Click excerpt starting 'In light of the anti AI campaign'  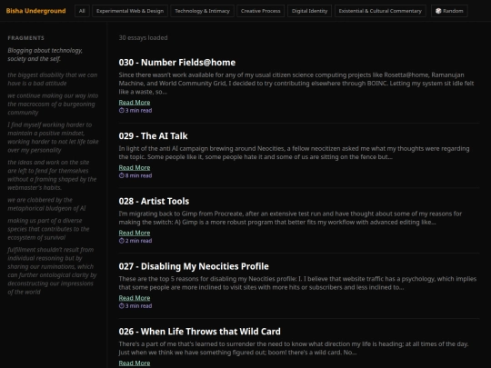pyautogui.click(x=294, y=153)
